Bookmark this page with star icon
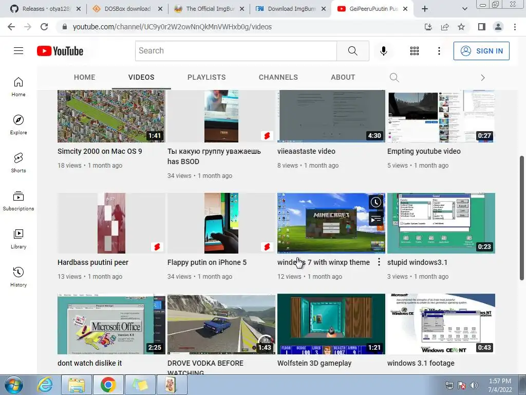The width and height of the screenshot is (526, 395). pos(461,27)
